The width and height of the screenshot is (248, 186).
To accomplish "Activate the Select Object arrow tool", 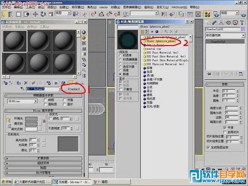I will (x=4, y=14).
